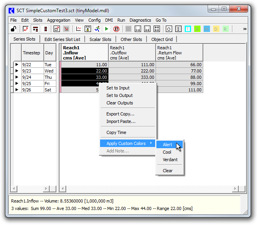Click the light green R flag button
This screenshot has height=225, width=258.
(x=226, y=29)
